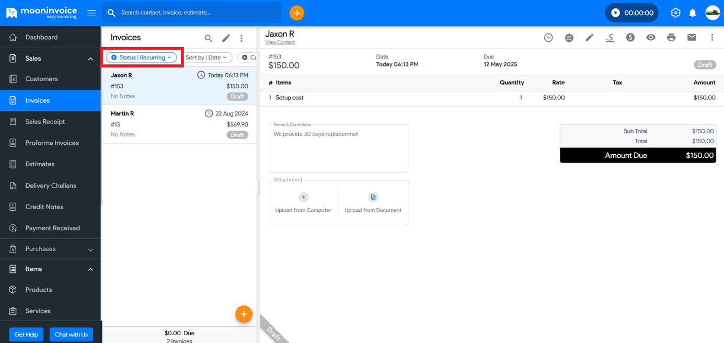
Task: Click the circled lines icon in invoice toolbar
Action: pos(569,38)
